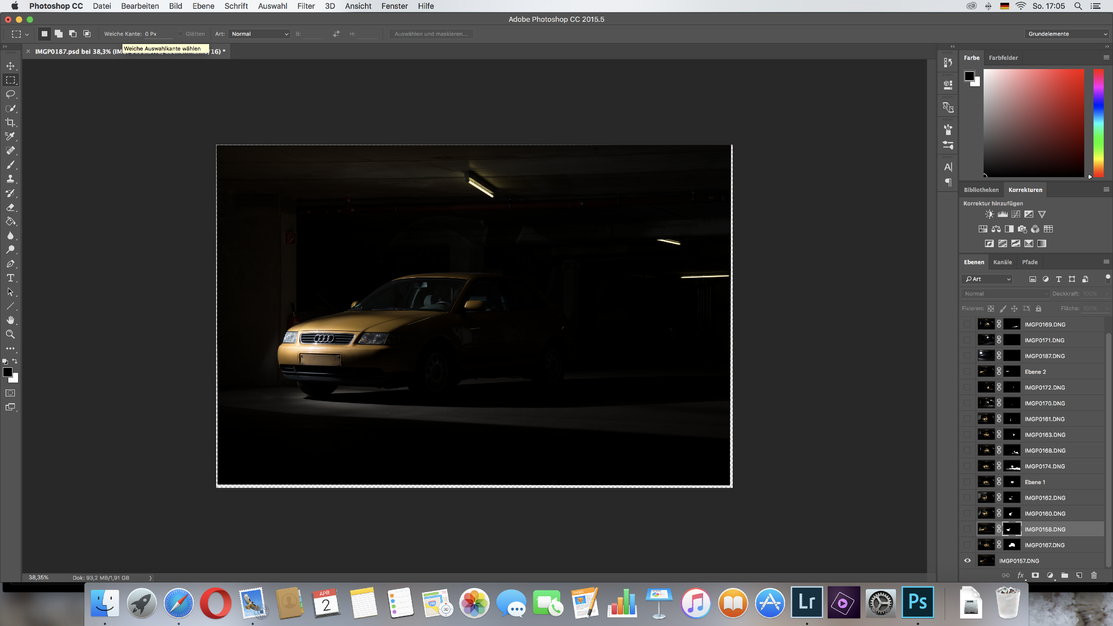This screenshot has height=626, width=1113.
Task: Select the IMGP0174.DNG layer mask thumbnail
Action: (1012, 466)
